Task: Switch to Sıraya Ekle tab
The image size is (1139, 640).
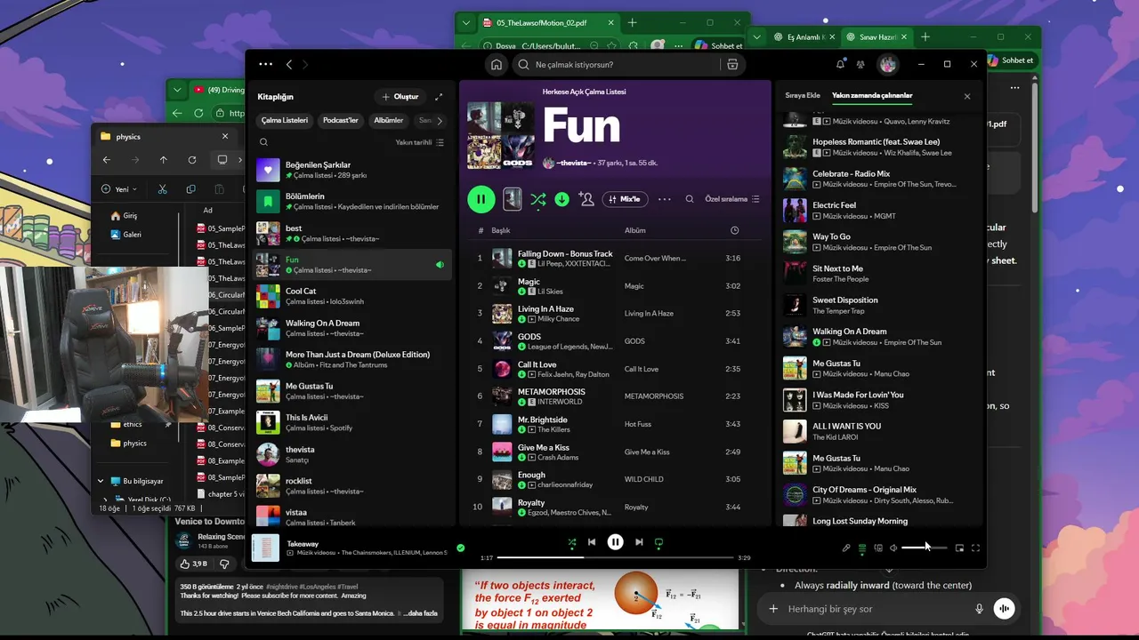Action: [803, 95]
